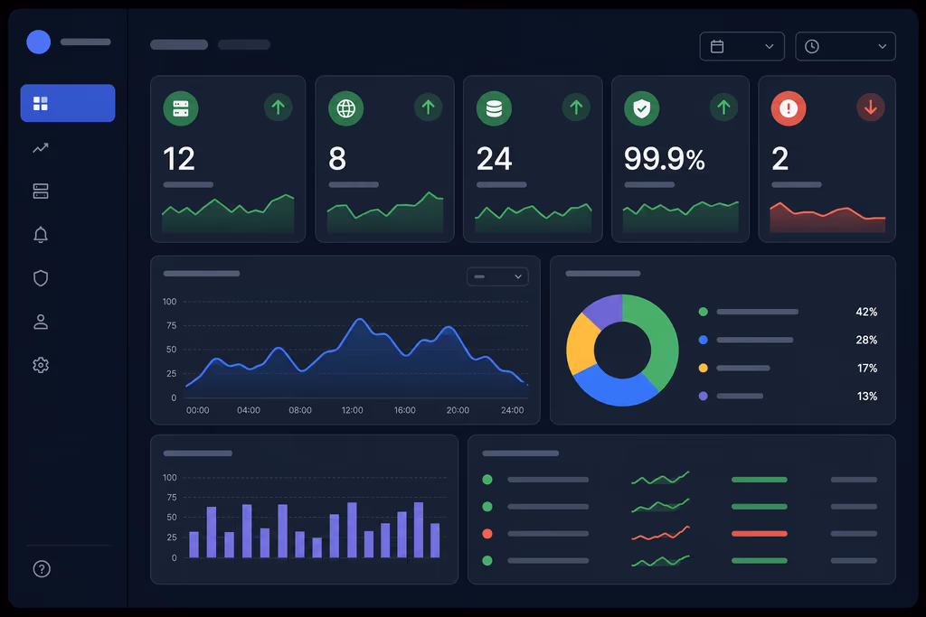Click the red sparkline on the 2 card

(x=827, y=217)
